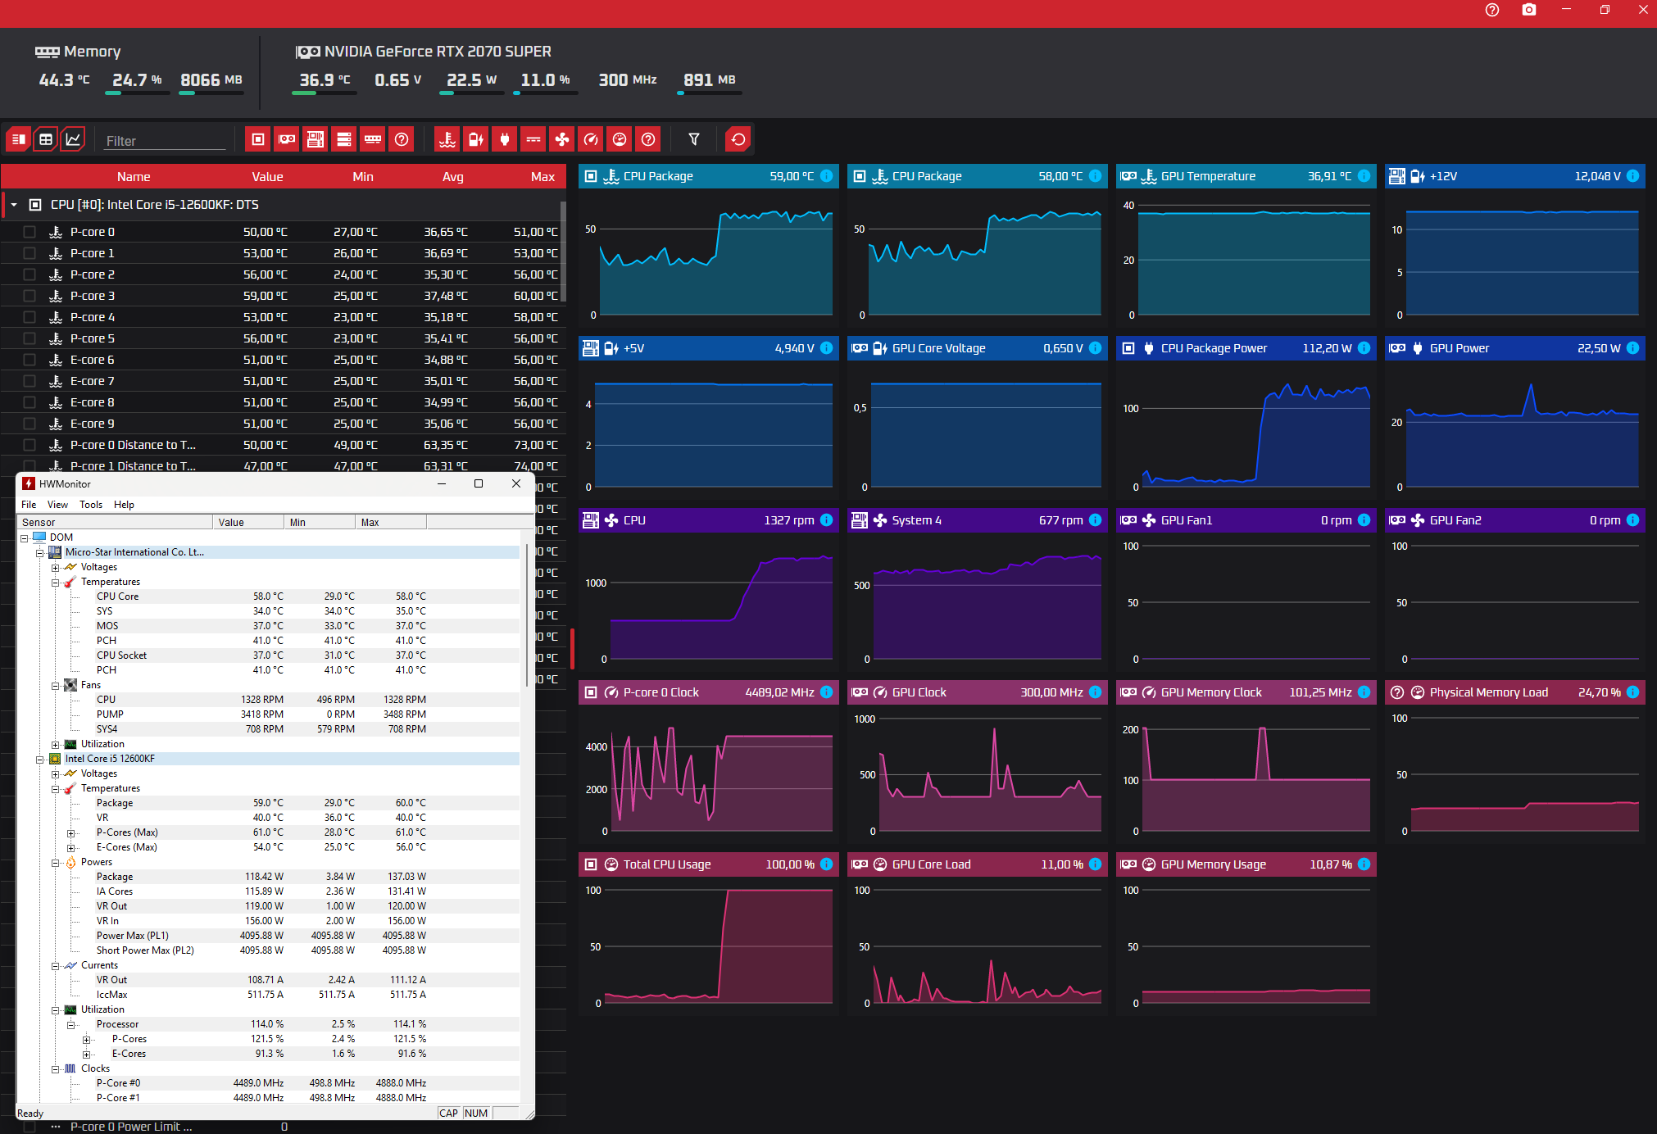Toggle the temperature sensor filter icon
Screen dimensions: 1657x1134
coord(447,139)
